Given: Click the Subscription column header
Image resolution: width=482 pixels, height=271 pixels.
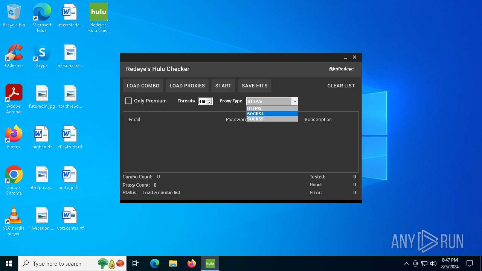Looking at the screenshot, I should click(318, 119).
